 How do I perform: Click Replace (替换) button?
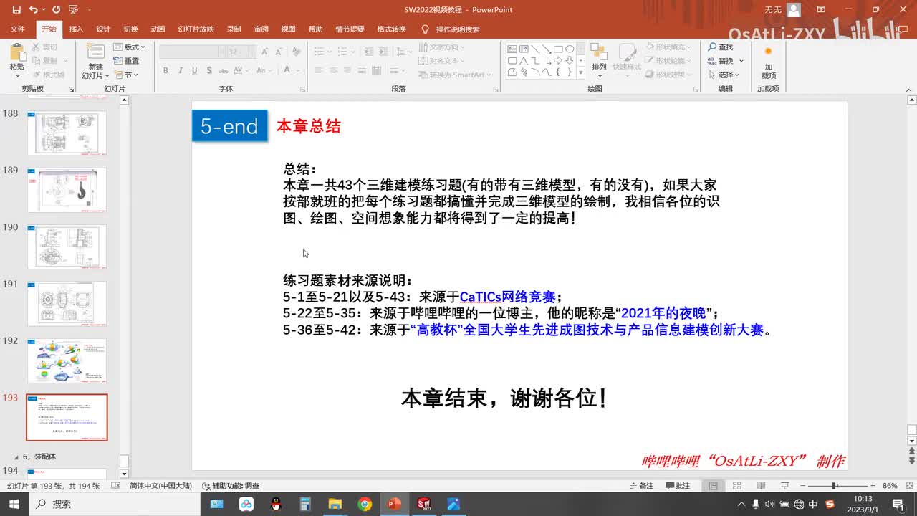click(726, 61)
